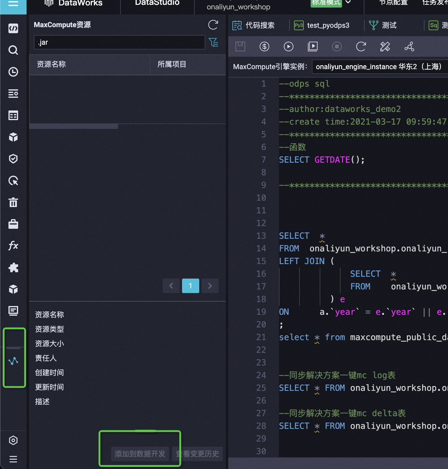Click the reload icon in editor toolbar
Image resolution: width=448 pixels, height=469 pixels.
pos(361,46)
